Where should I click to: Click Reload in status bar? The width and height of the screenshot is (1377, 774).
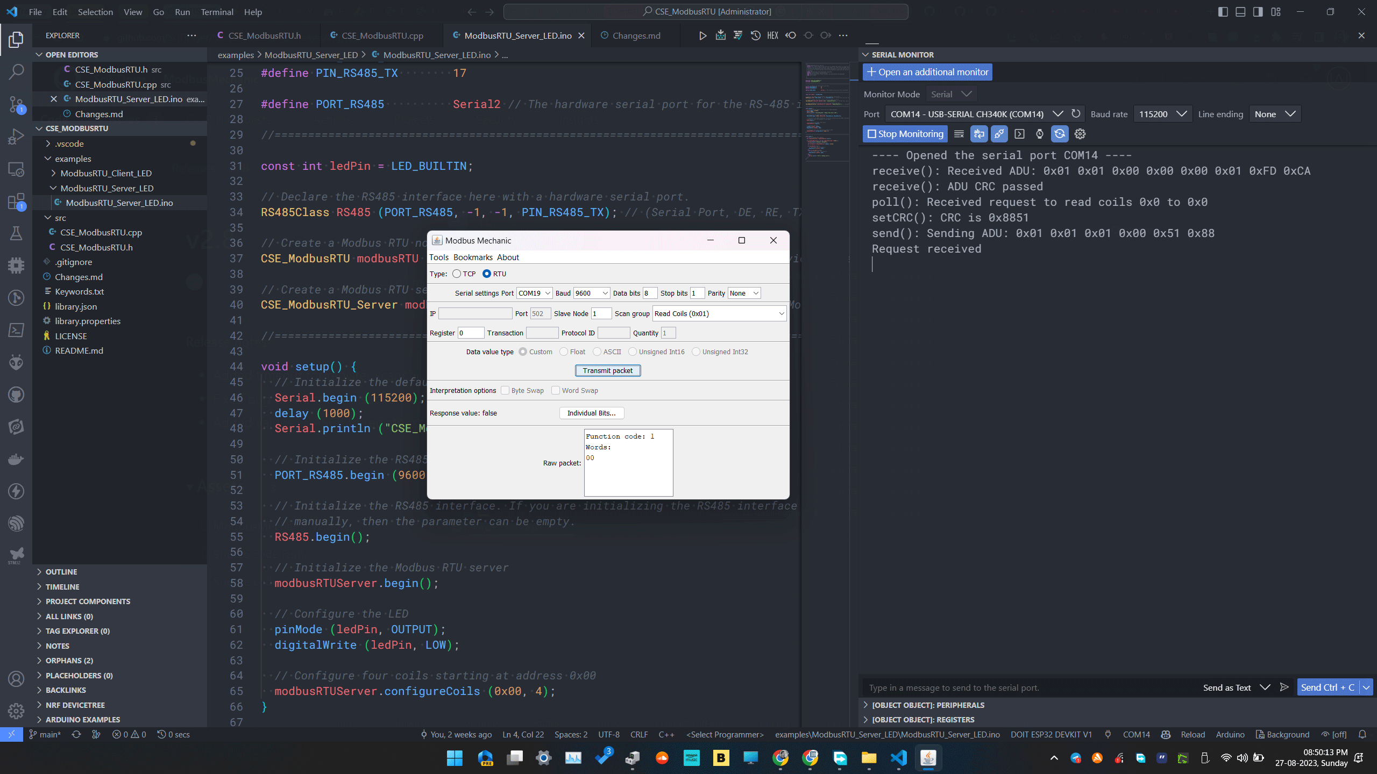coord(1193,734)
